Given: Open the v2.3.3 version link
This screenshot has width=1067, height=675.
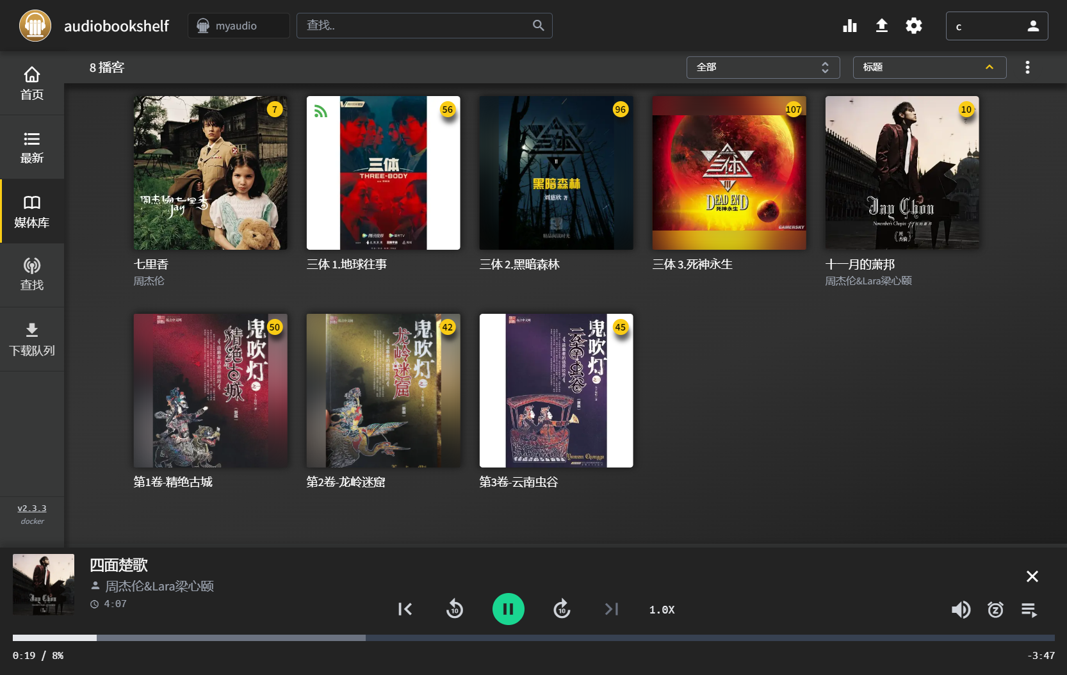Looking at the screenshot, I should pyautogui.click(x=32, y=508).
